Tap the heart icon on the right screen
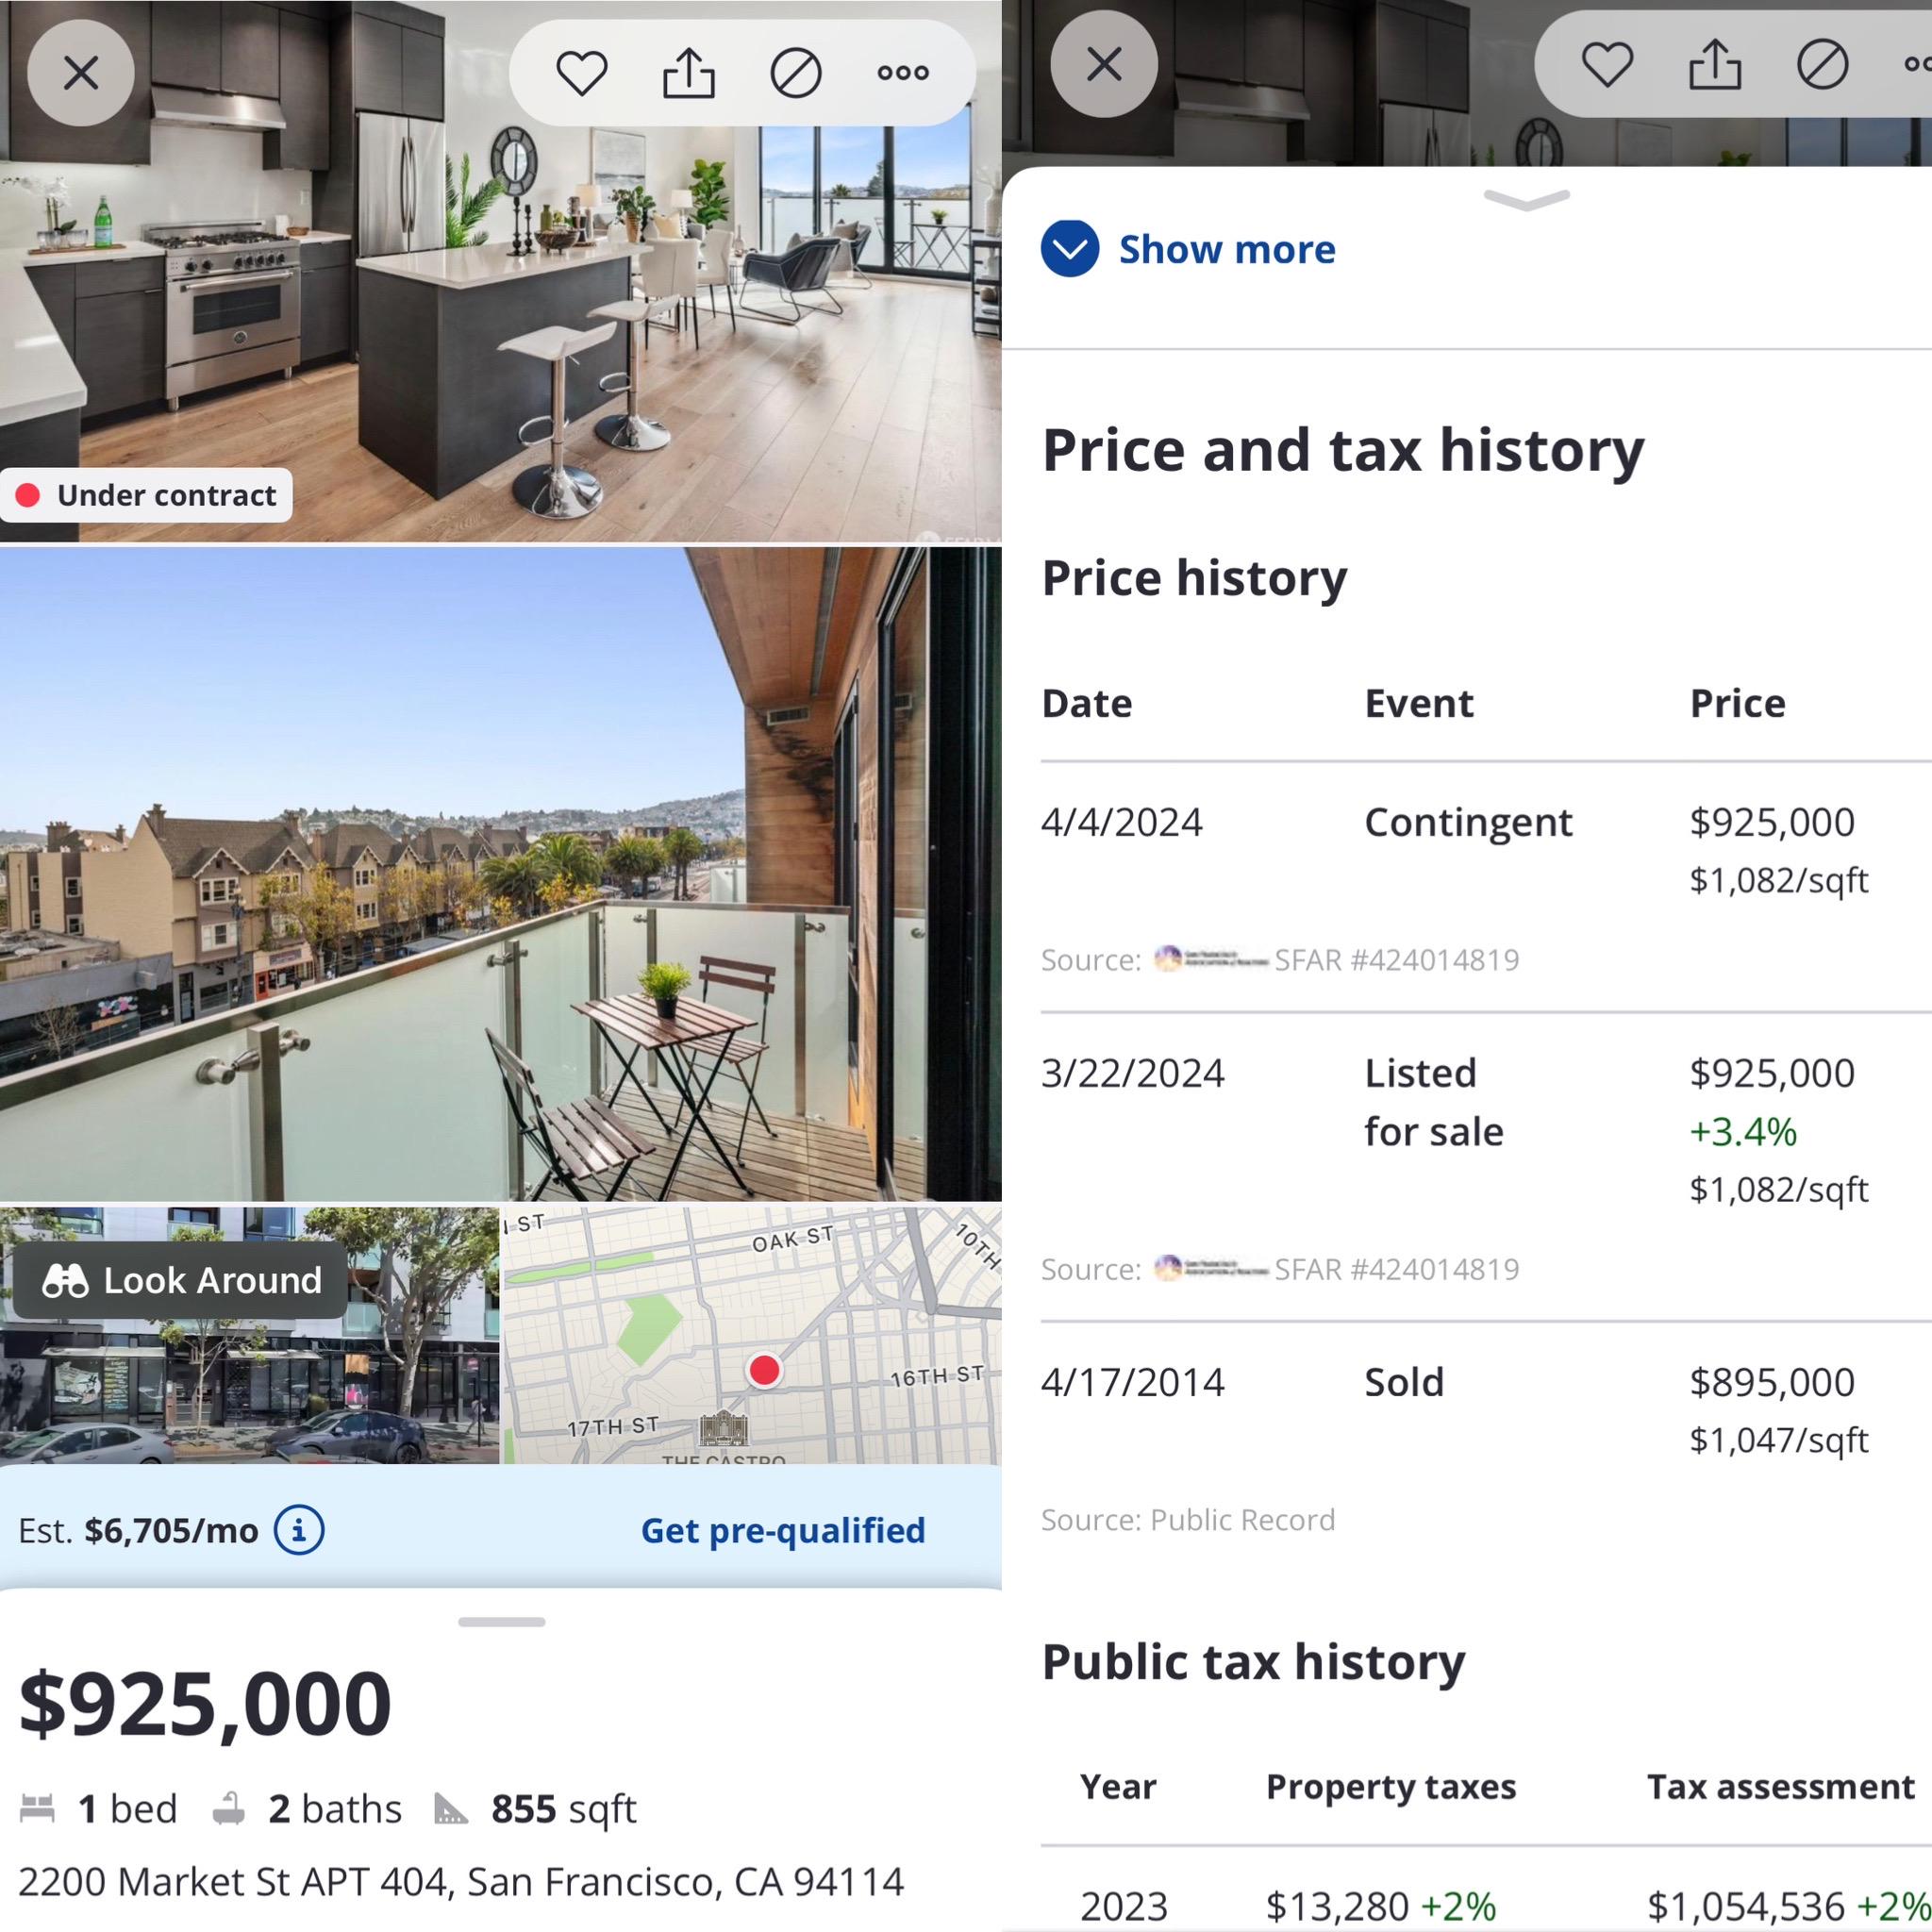This screenshot has height=1932, width=1932. (1605, 63)
